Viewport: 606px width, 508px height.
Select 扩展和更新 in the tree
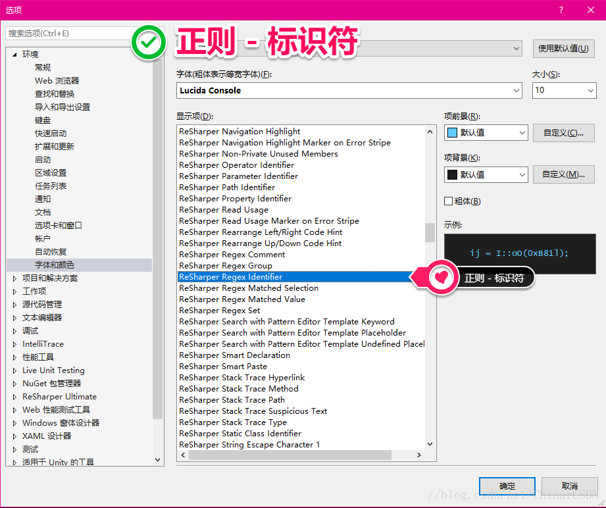55,146
